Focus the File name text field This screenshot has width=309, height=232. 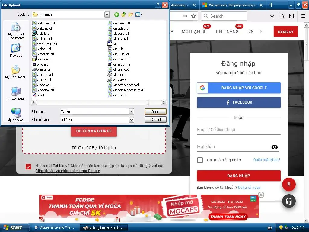click(94, 112)
